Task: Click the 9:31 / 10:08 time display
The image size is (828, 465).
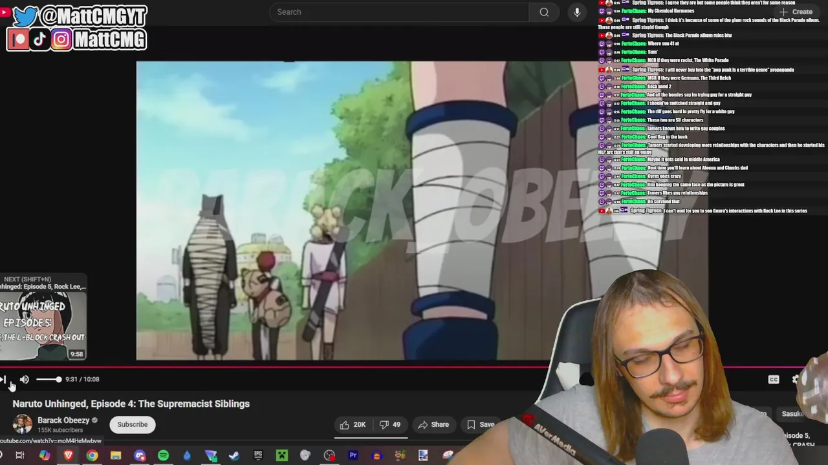Action: 82,380
